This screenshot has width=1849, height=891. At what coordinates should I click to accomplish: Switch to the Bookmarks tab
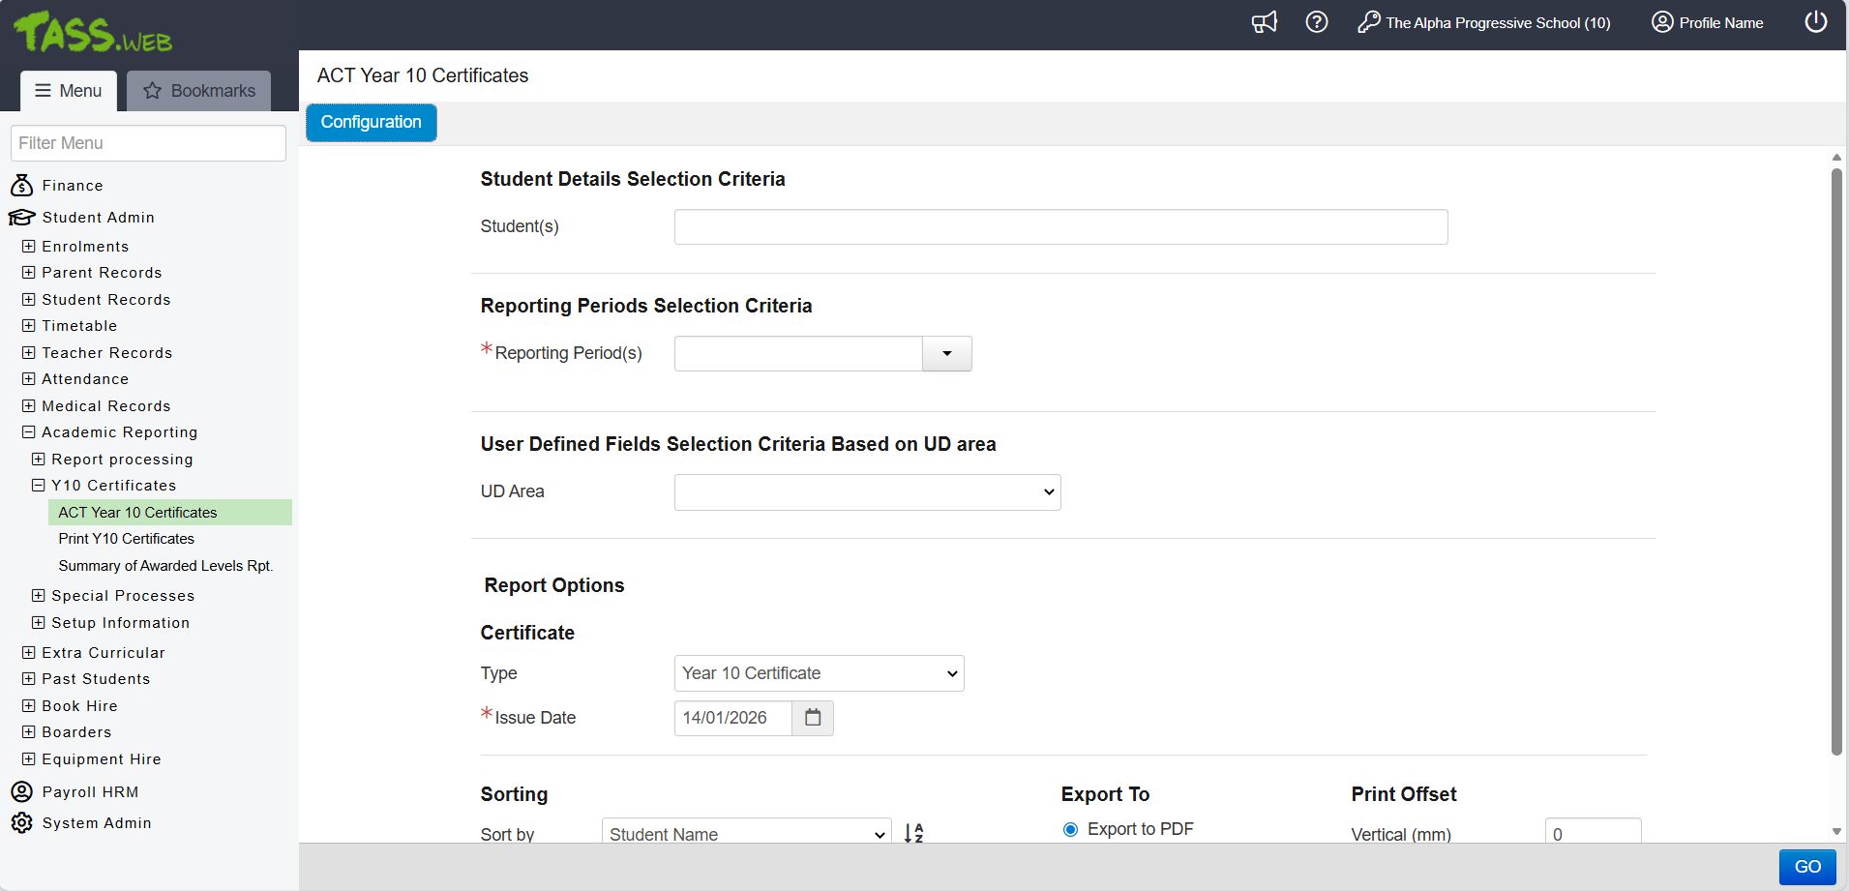click(199, 91)
